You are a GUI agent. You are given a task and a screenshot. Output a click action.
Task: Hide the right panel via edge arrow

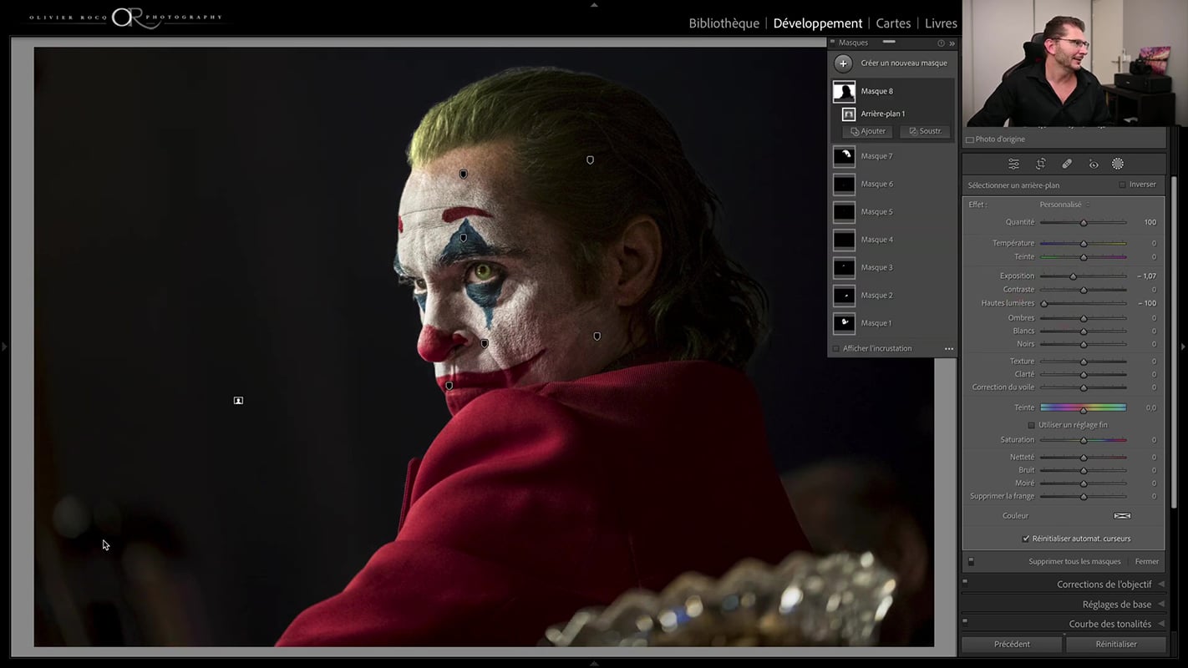coord(1183,347)
